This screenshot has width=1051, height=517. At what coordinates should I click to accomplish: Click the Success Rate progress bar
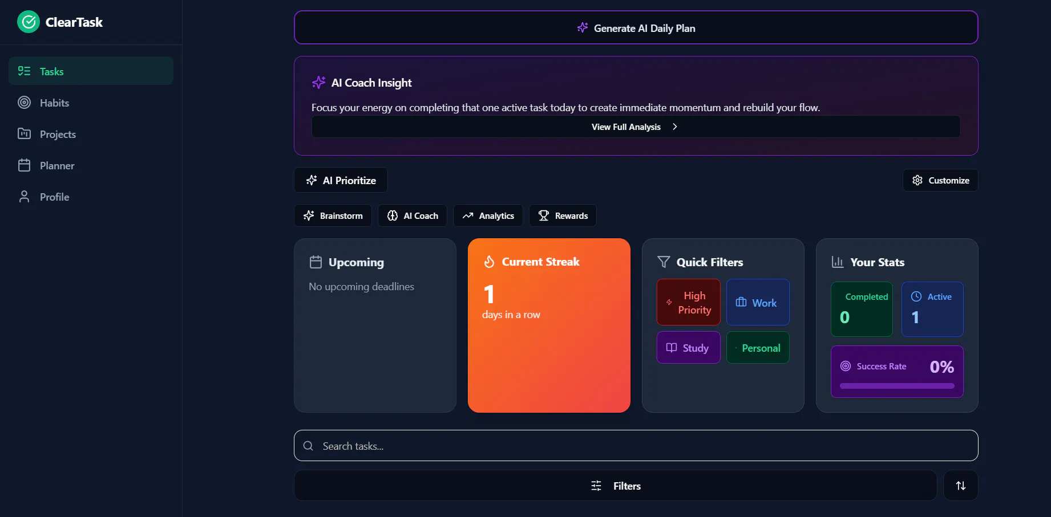[897, 386]
